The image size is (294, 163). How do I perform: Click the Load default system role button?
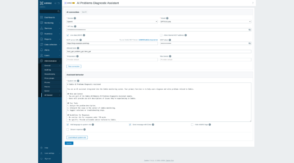click(x=77, y=137)
